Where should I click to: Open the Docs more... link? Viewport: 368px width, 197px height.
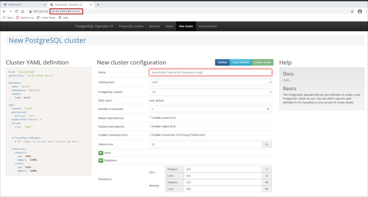coord(287,80)
